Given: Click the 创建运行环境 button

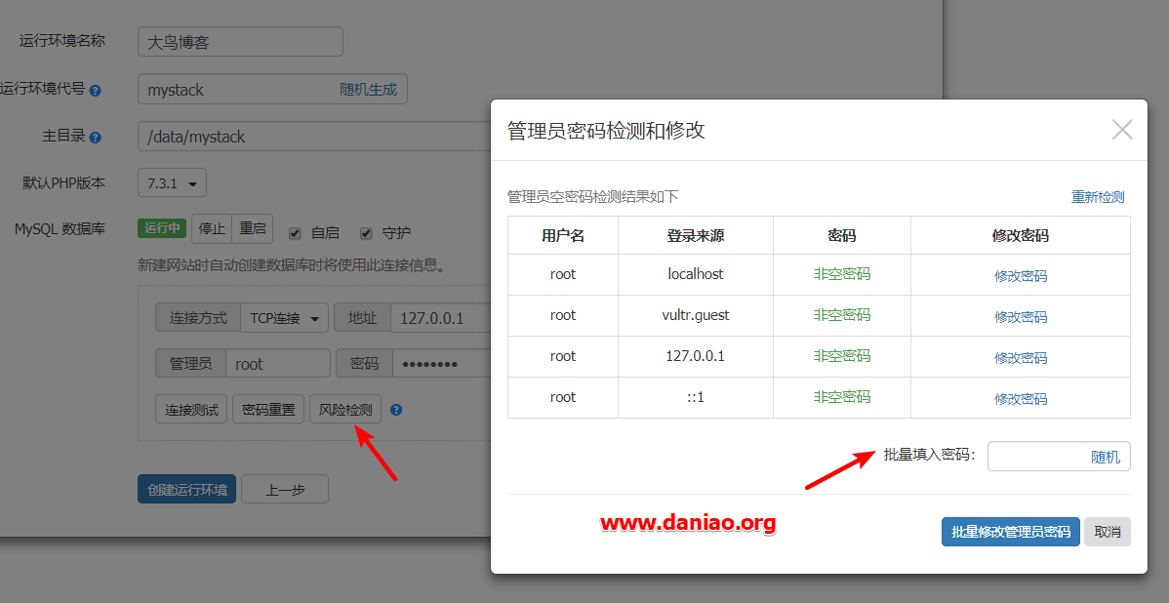Looking at the screenshot, I should click(x=187, y=490).
